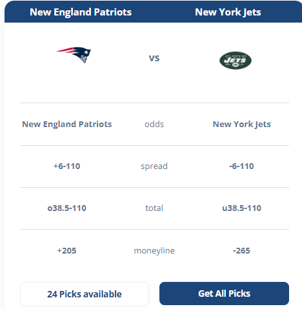Click the odds column heading
302x309 pixels.
tap(154, 125)
